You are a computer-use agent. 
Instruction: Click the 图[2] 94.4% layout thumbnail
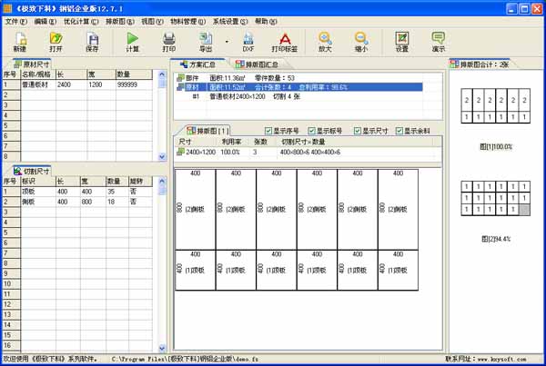click(496, 198)
